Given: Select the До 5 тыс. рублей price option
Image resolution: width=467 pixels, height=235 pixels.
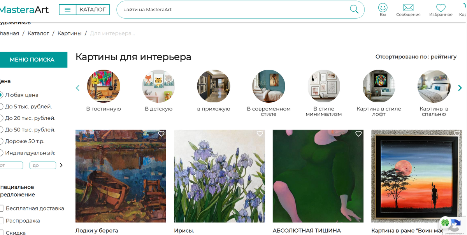Looking at the screenshot, I should coord(1,107).
